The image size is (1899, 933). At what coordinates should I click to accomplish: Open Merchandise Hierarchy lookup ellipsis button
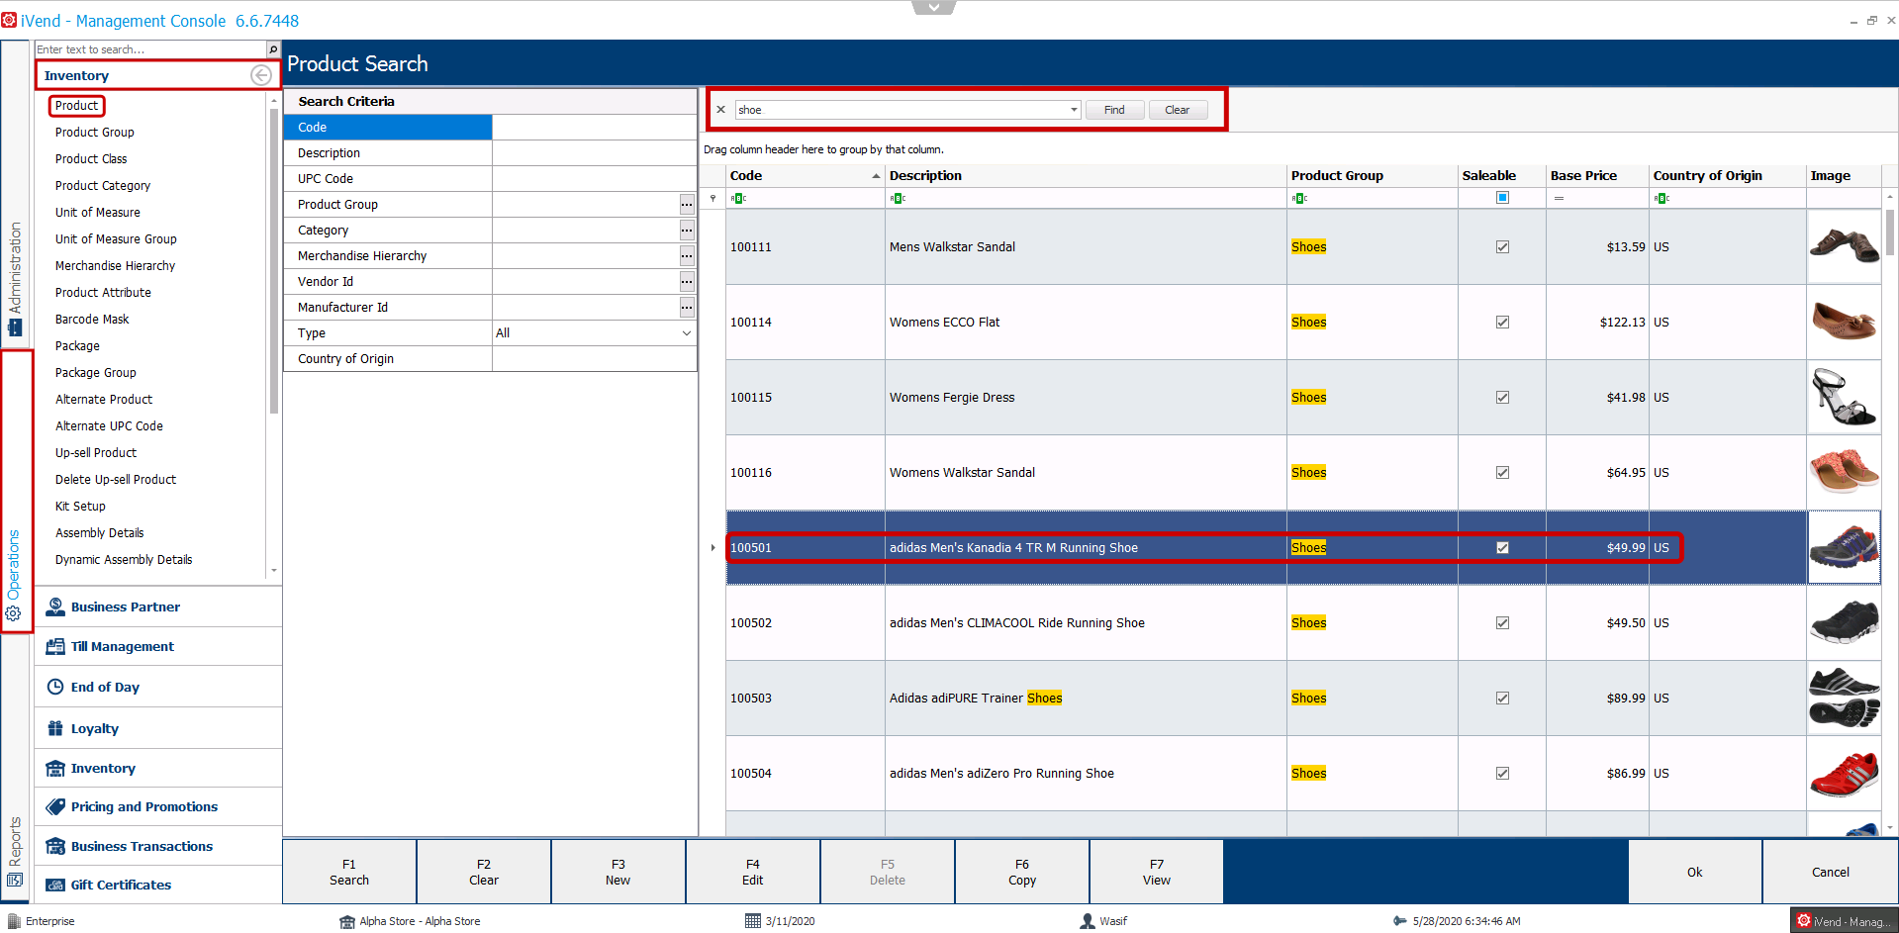pyautogui.click(x=687, y=256)
